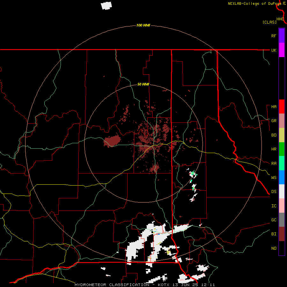Click the isolated white echo patch above the 100 NMI ring

pyautogui.click(x=106, y=5)
